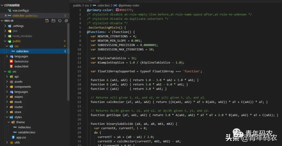
Task: Expand the .settings folder
Action: pyautogui.click(x=5, y=26)
